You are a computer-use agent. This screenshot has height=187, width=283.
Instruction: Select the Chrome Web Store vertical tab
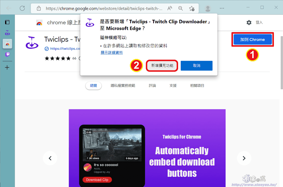click(8, 44)
